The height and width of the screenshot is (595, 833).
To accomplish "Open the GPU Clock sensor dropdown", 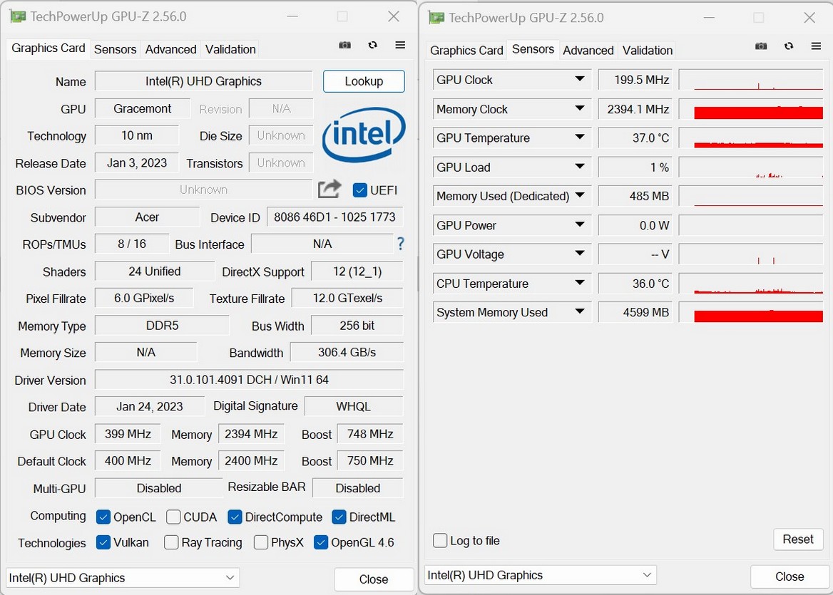I will click(580, 80).
